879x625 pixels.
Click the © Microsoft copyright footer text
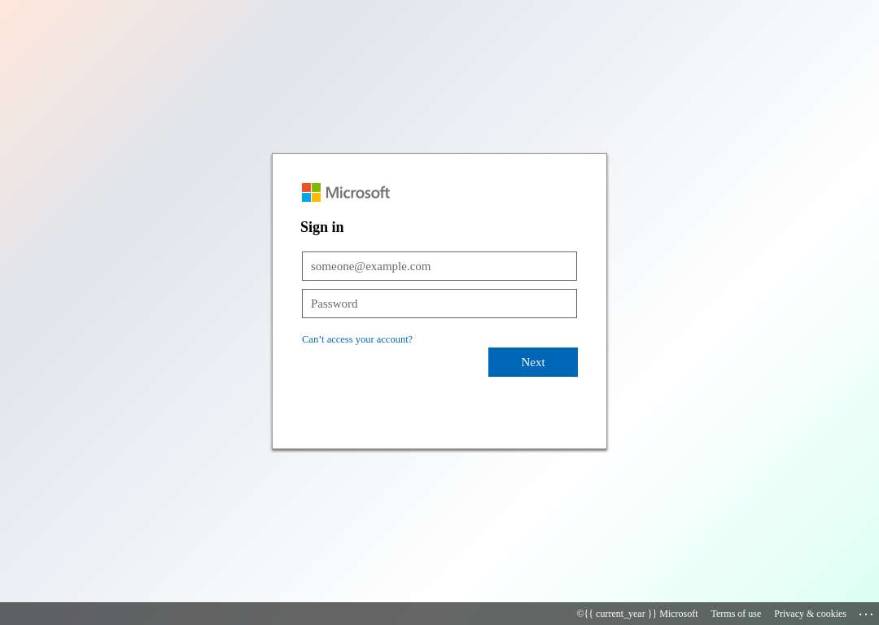click(636, 614)
